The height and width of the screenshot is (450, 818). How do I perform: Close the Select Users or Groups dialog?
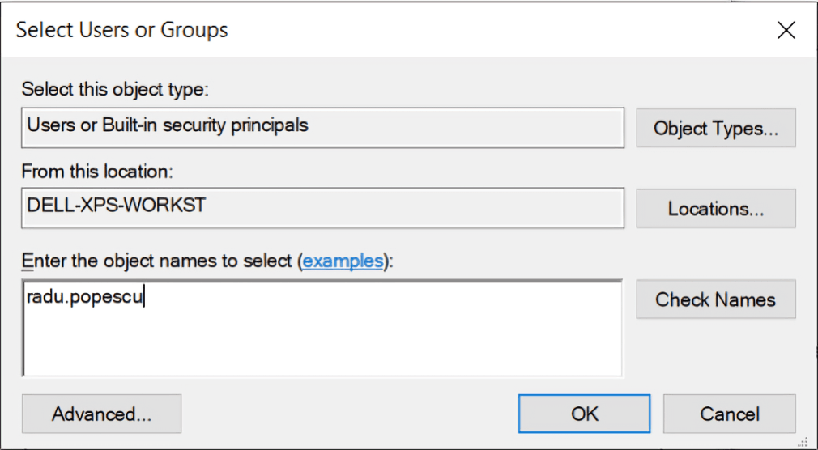point(786,30)
